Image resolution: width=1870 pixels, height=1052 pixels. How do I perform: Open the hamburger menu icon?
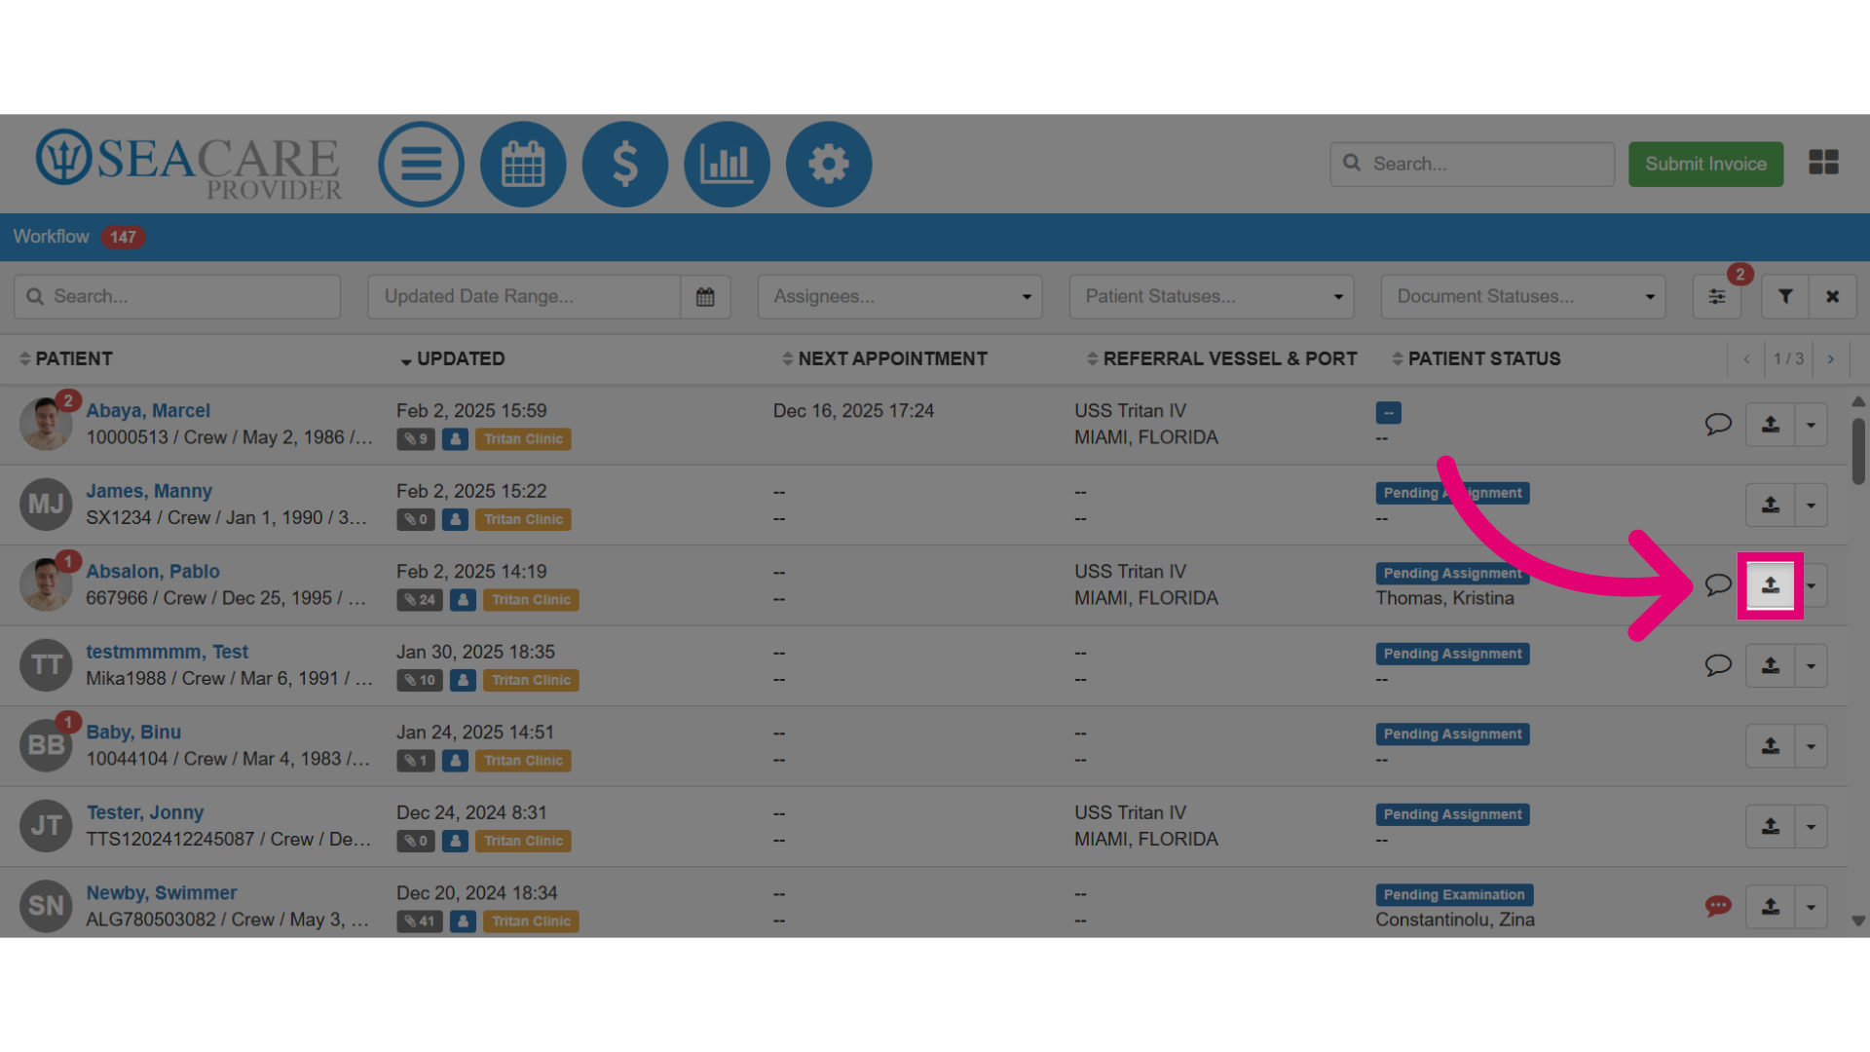(x=421, y=164)
